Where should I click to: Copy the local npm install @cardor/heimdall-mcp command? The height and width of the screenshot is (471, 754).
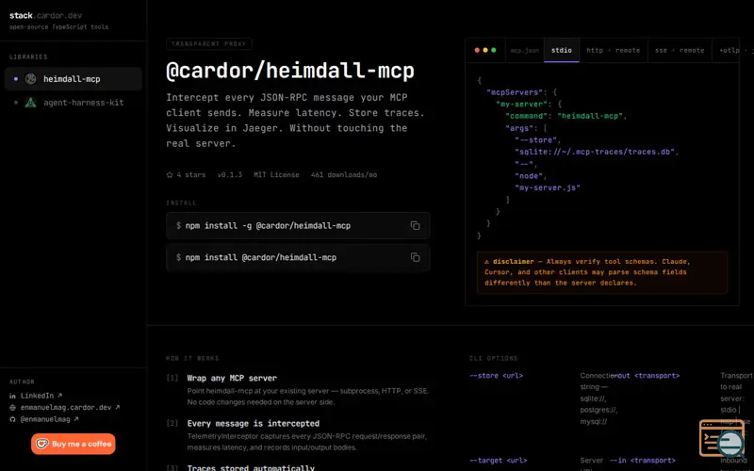(x=415, y=257)
